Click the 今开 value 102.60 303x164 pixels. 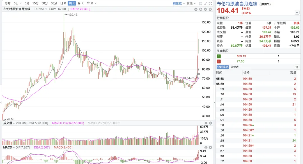click(295, 28)
